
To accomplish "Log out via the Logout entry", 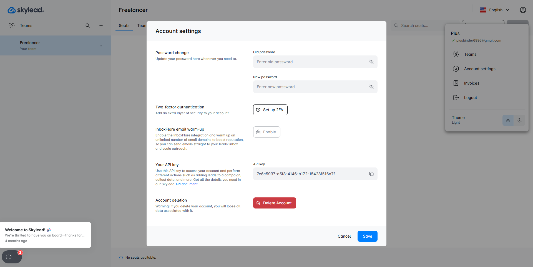I will tap(470, 98).
